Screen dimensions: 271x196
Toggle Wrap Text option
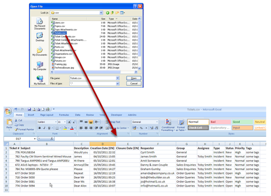pyautogui.click(x=113, y=122)
